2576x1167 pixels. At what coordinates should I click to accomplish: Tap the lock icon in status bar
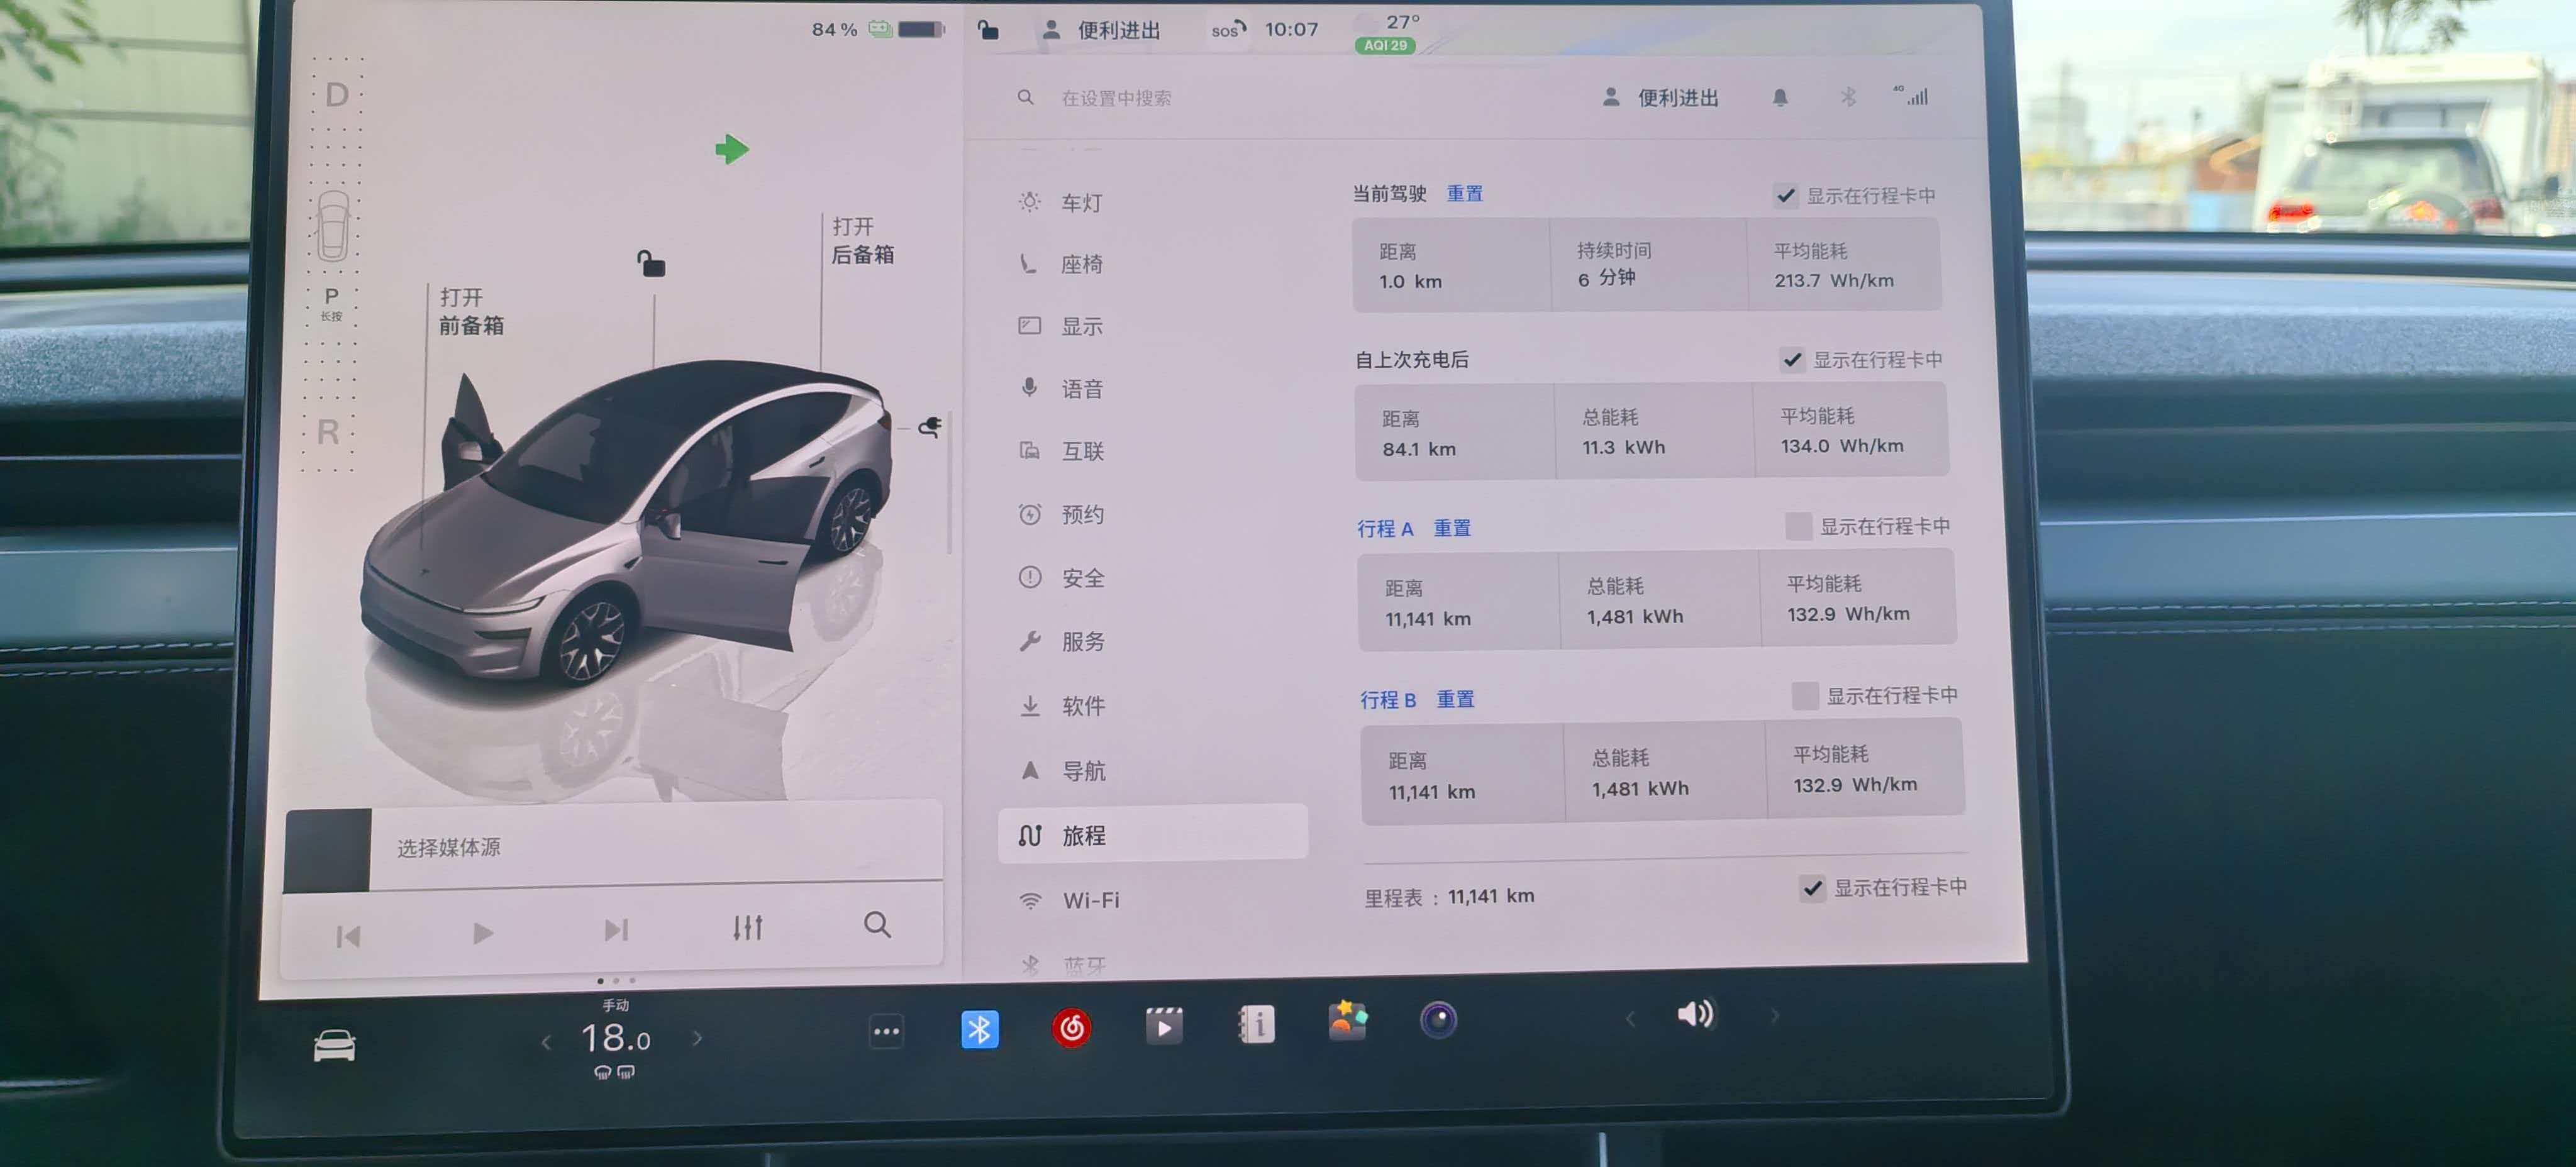pos(988,30)
